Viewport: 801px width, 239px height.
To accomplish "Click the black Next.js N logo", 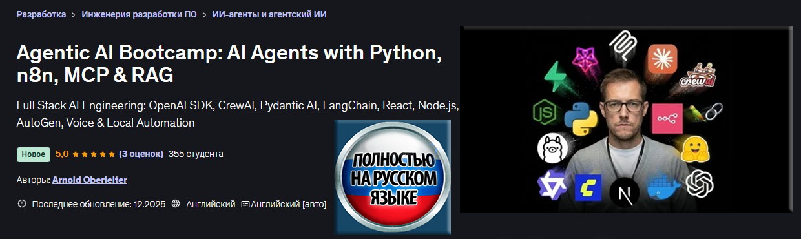I will click(625, 192).
